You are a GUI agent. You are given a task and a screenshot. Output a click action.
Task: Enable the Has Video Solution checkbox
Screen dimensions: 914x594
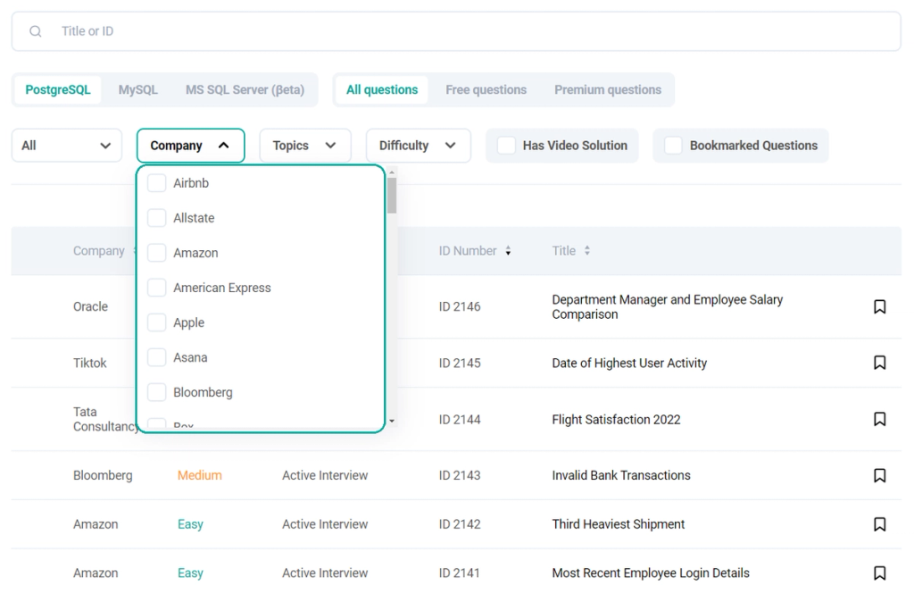coord(506,146)
